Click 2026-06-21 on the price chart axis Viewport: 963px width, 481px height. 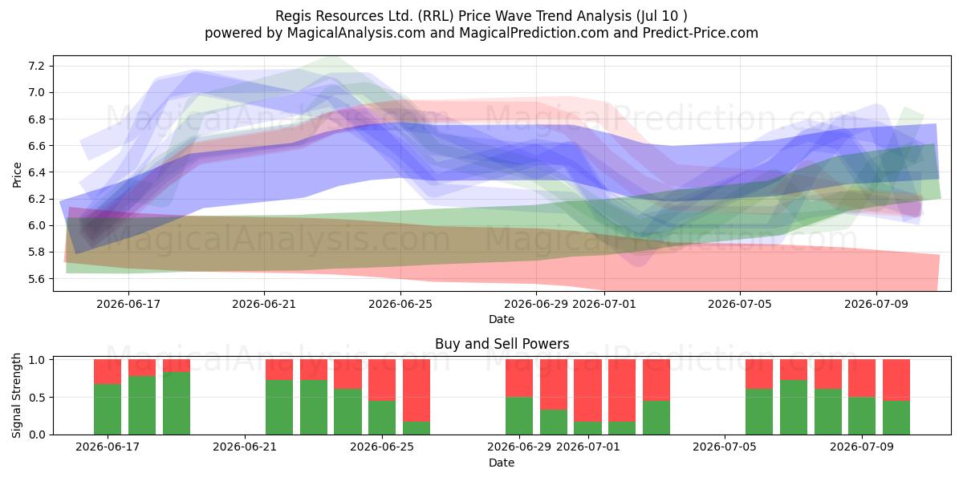coord(265,304)
